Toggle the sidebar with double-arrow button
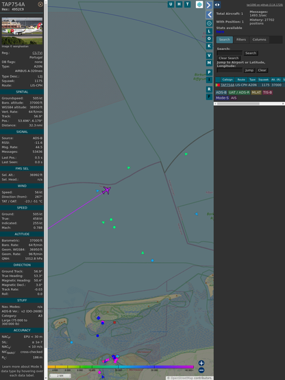This screenshot has height=380, width=285. click(x=217, y=5)
